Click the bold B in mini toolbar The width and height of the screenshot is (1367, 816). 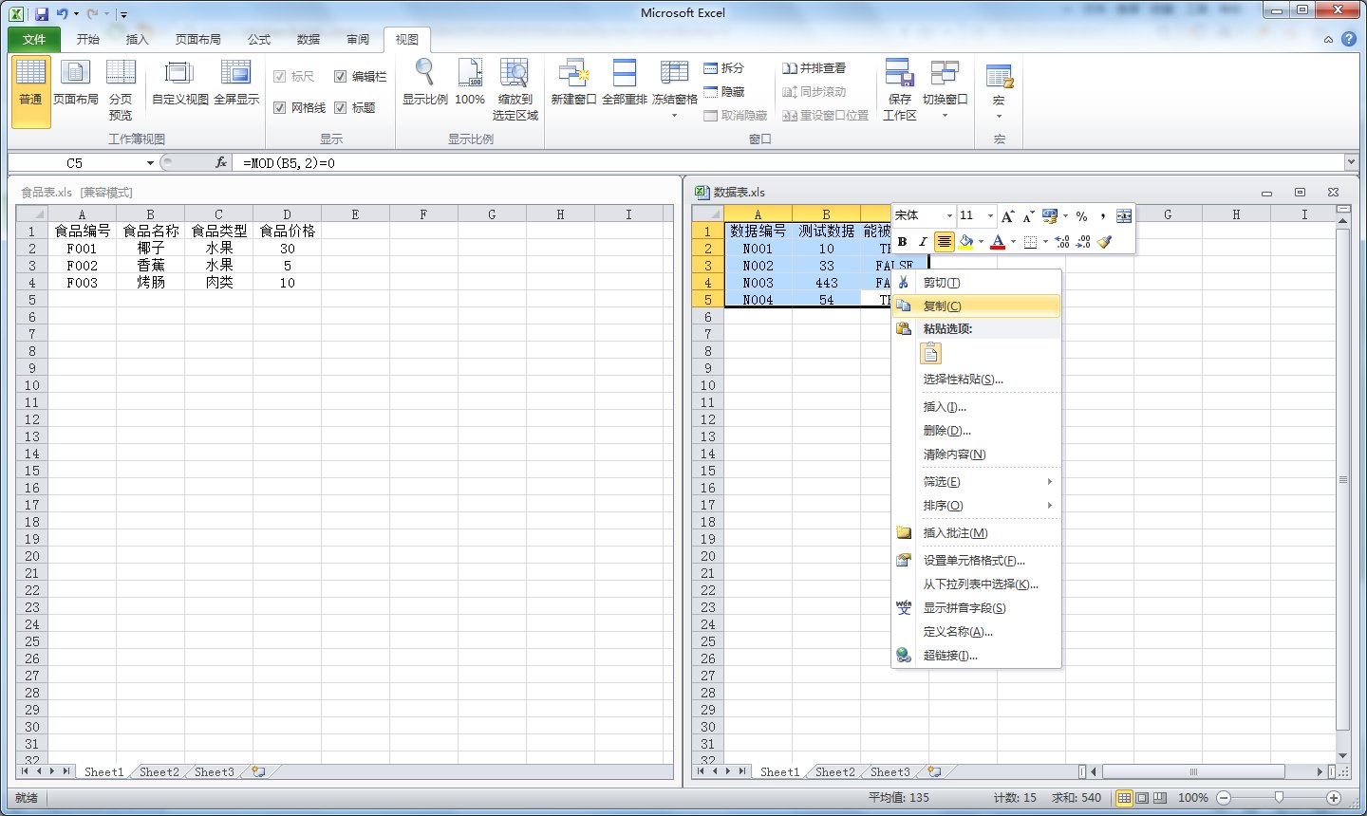click(903, 242)
